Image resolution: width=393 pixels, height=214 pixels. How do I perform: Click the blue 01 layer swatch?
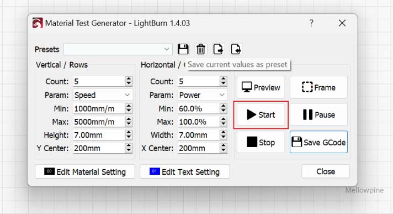point(155,171)
